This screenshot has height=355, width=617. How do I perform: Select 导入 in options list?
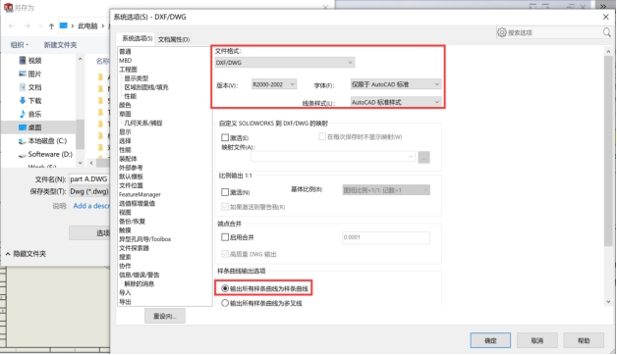click(x=125, y=292)
